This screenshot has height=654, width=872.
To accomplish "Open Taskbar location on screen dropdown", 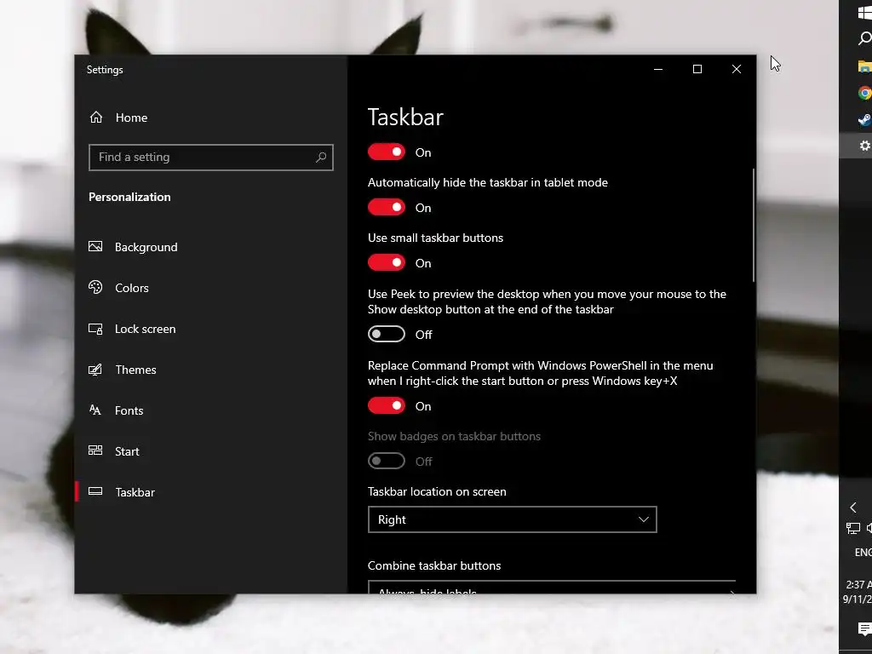I will click(512, 519).
